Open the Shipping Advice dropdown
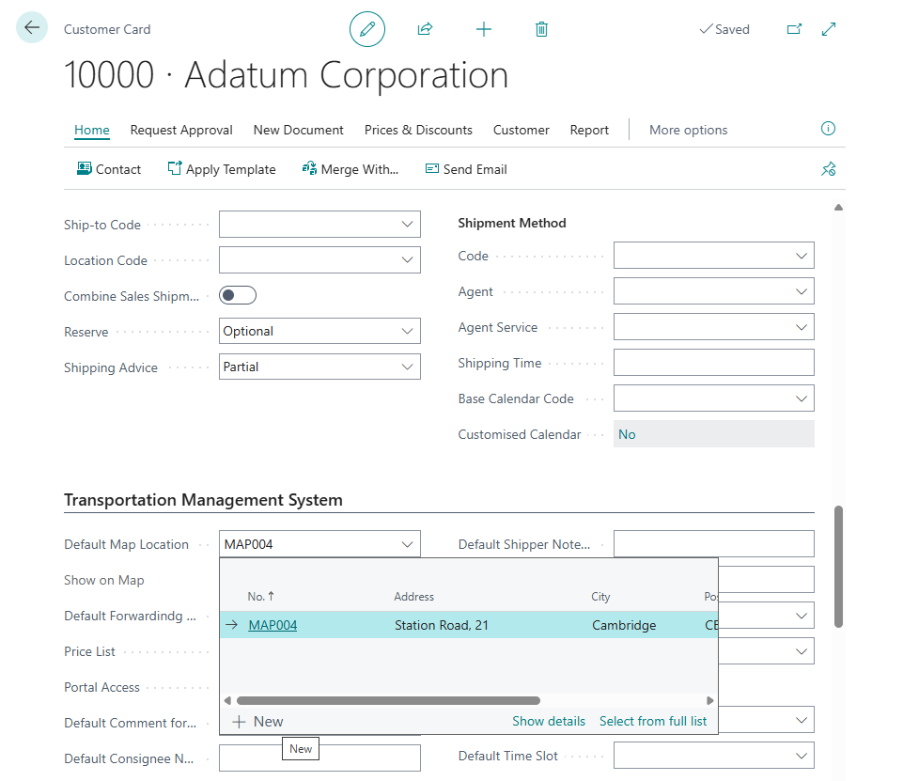Image resolution: width=903 pixels, height=781 pixels. [x=405, y=367]
